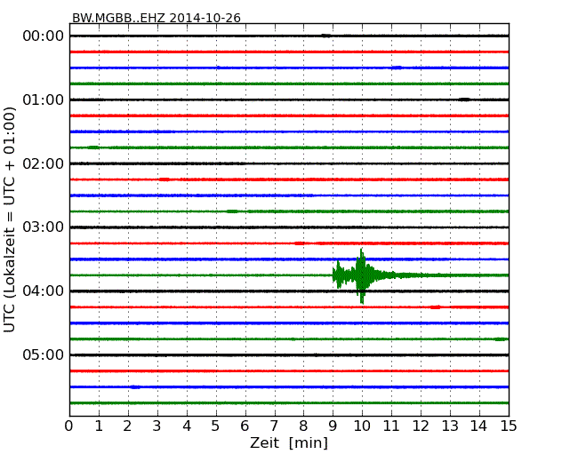
Task: Click x-axis tick label 1
Action: pos(99,426)
